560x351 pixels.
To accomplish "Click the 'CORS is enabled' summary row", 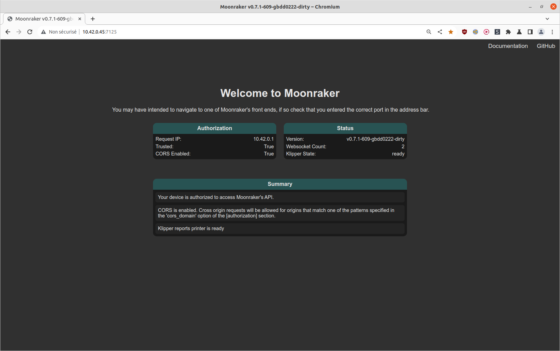I will [280, 213].
